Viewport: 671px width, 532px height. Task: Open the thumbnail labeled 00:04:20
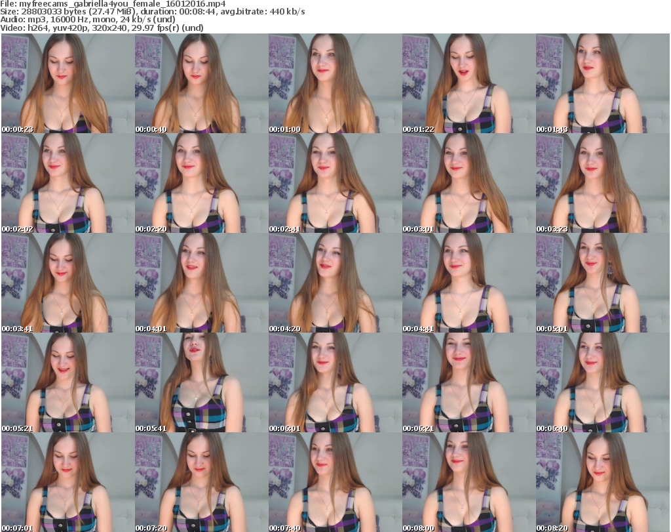point(335,283)
